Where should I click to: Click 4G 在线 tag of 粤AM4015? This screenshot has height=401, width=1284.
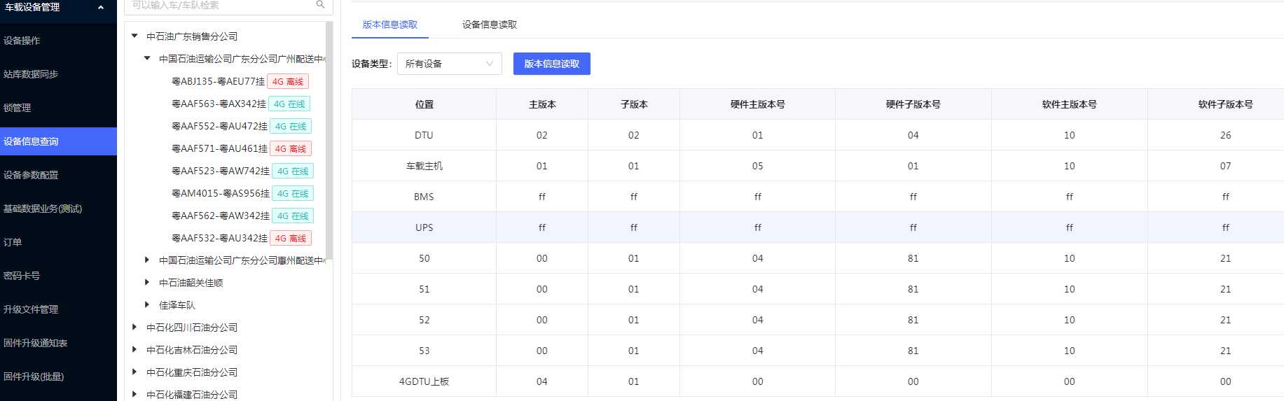click(293, 194)
